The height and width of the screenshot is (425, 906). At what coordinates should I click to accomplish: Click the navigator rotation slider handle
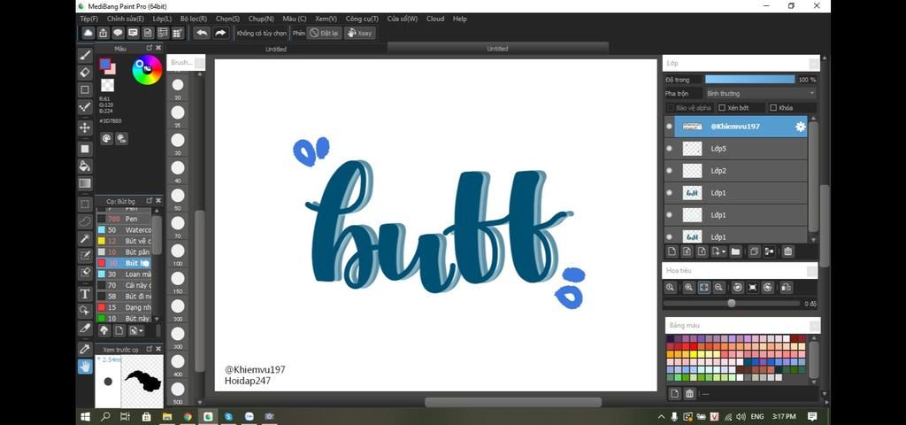click(732, 303)
